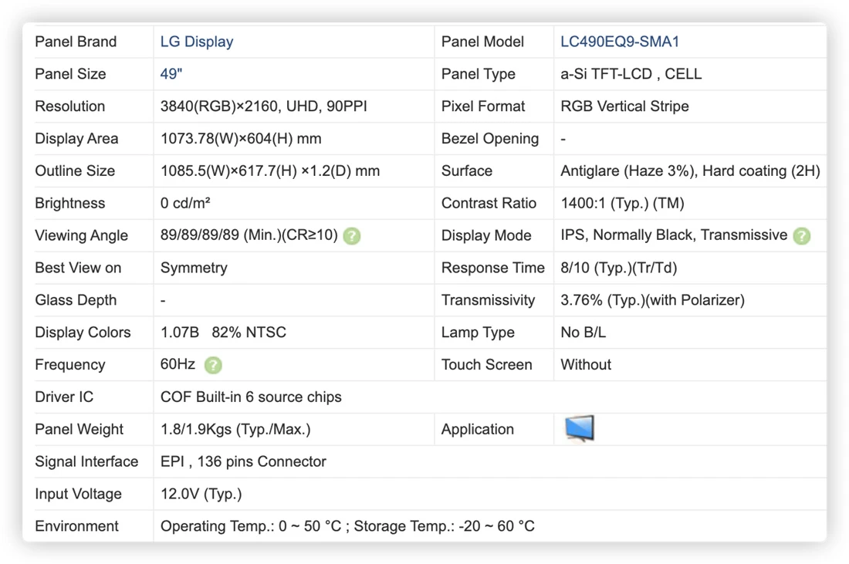Select EPI , 136 pins Connector text

point(243,461)
